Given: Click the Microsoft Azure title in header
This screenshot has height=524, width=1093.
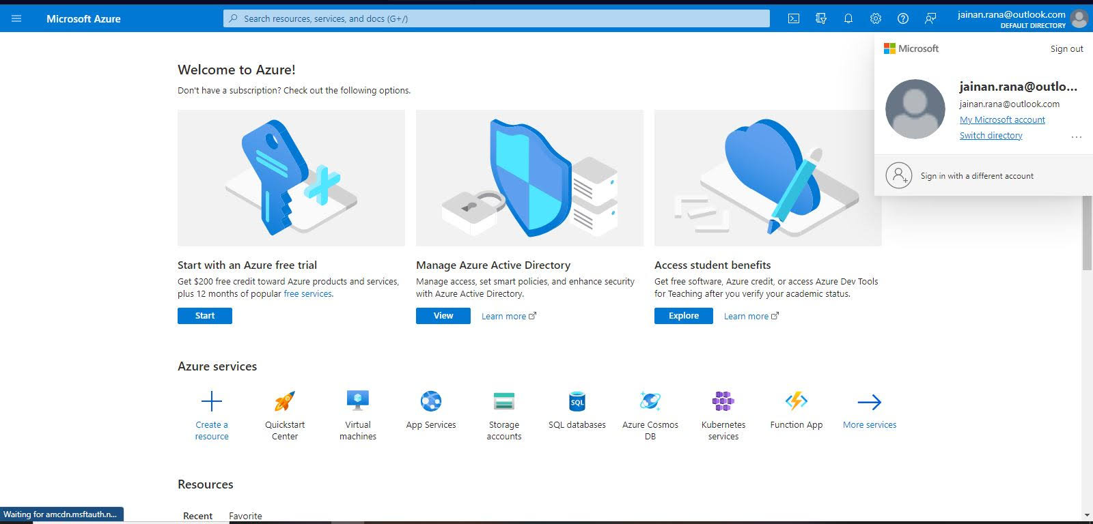Looking at the screenshot, I should [x=83, y=18].
